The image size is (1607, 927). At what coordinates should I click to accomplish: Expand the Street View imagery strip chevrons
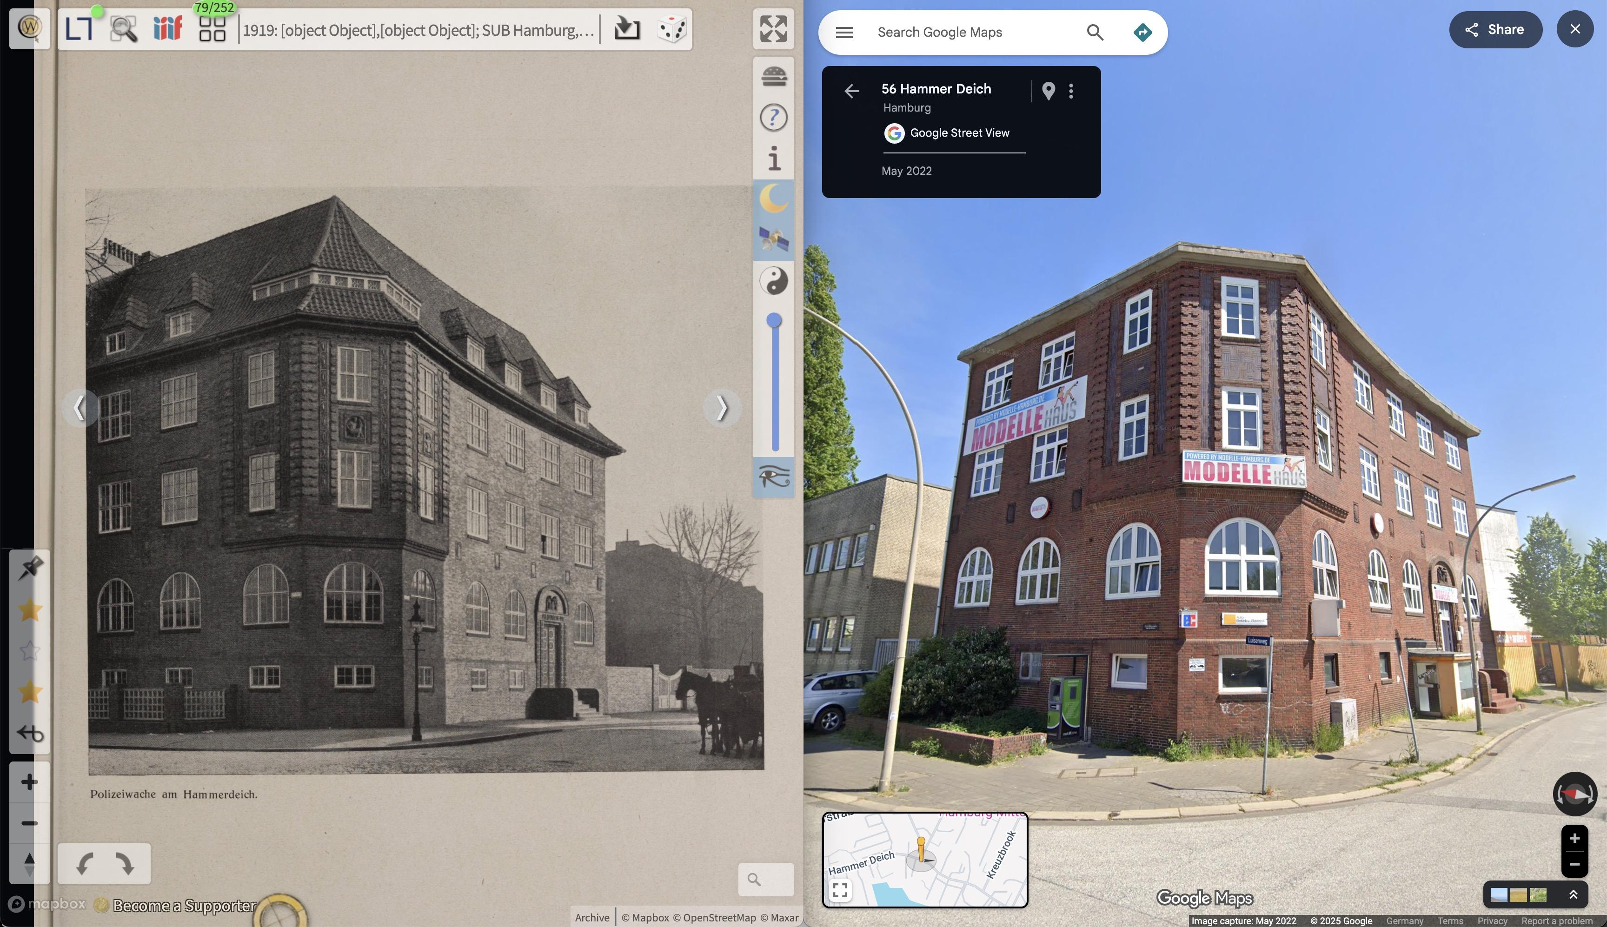click(x=1573, y=894)
